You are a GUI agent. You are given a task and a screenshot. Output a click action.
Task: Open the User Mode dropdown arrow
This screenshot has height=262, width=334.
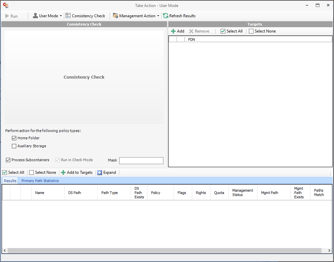click(61, 16)
